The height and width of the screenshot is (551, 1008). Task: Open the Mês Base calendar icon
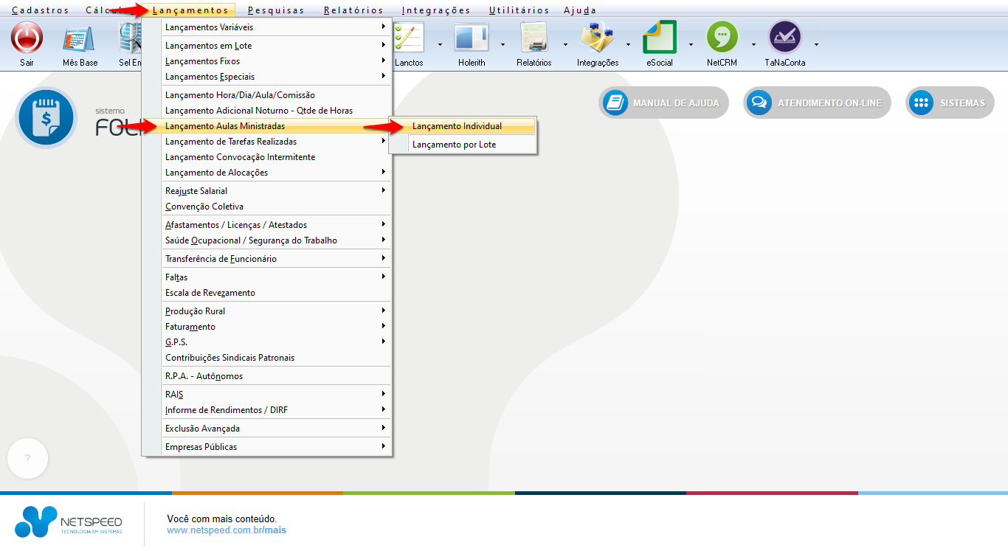click(80, 38)
